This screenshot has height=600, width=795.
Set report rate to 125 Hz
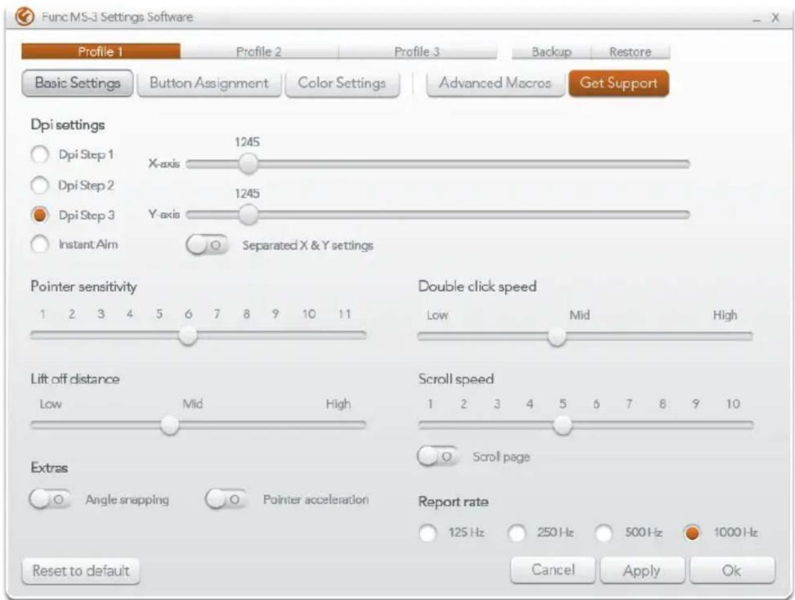(x=428, y=533)
